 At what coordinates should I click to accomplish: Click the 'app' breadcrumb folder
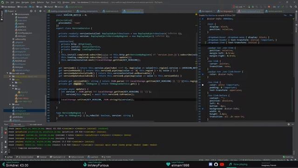(39, 7)
